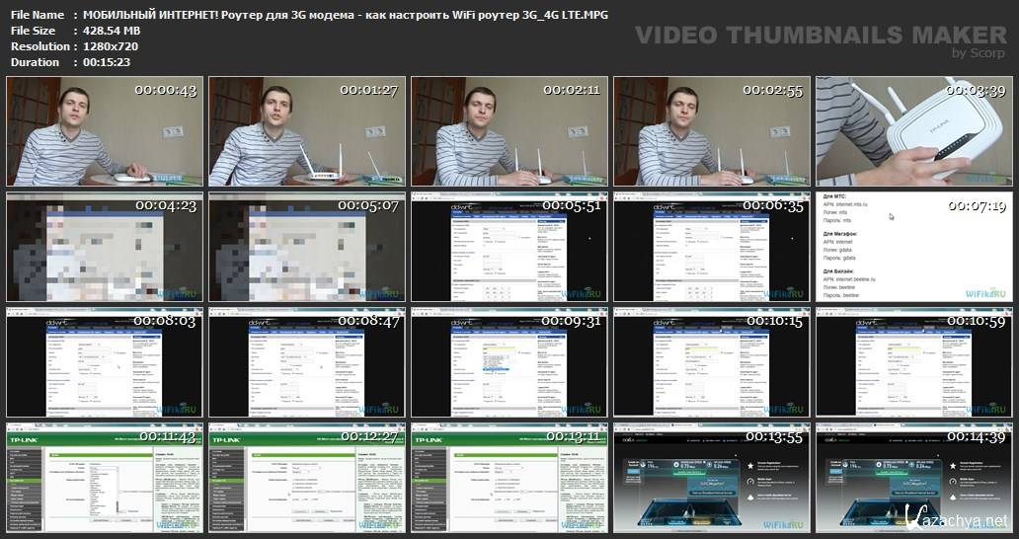Click the frame at 00:02:11

[508, 131]
